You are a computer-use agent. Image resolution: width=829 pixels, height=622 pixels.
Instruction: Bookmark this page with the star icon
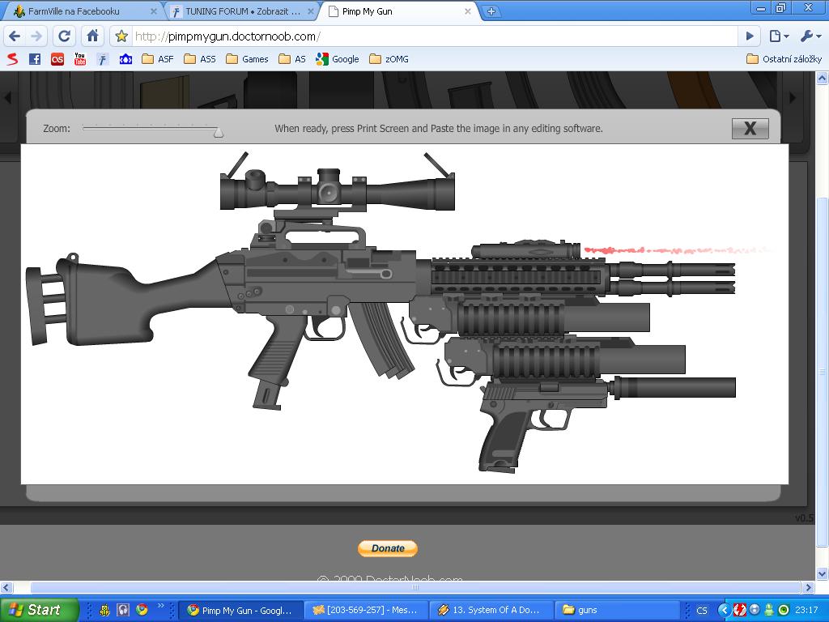pyautogui.click(x=121, y=36)
